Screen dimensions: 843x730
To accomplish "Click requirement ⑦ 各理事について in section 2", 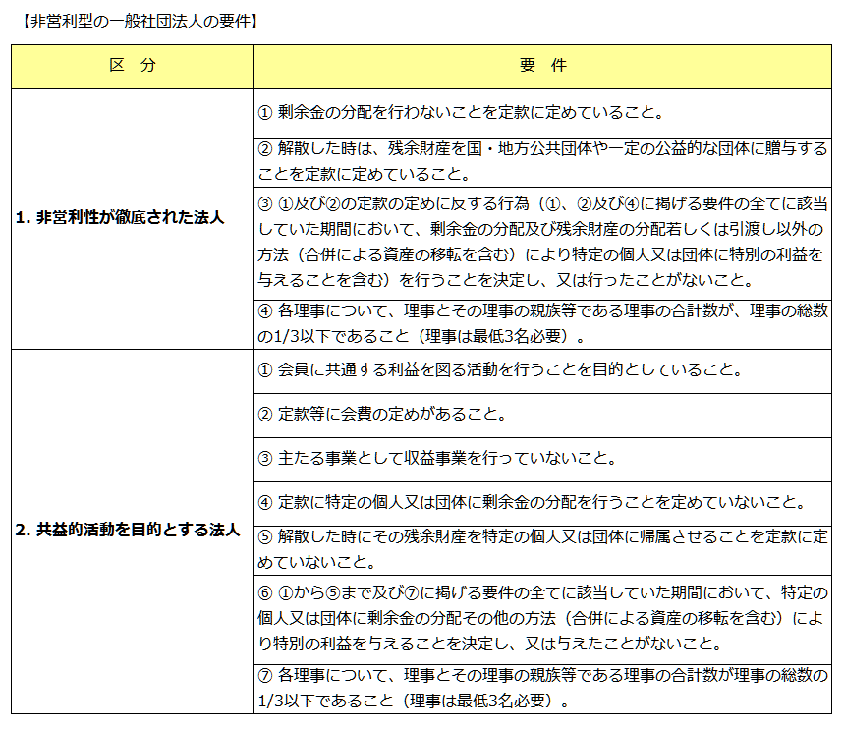I will click(543, 689).
